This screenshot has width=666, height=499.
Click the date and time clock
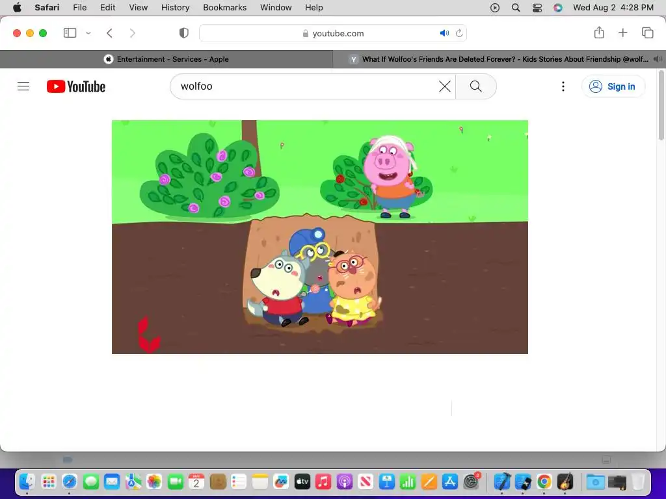click(x=613, y=8)
